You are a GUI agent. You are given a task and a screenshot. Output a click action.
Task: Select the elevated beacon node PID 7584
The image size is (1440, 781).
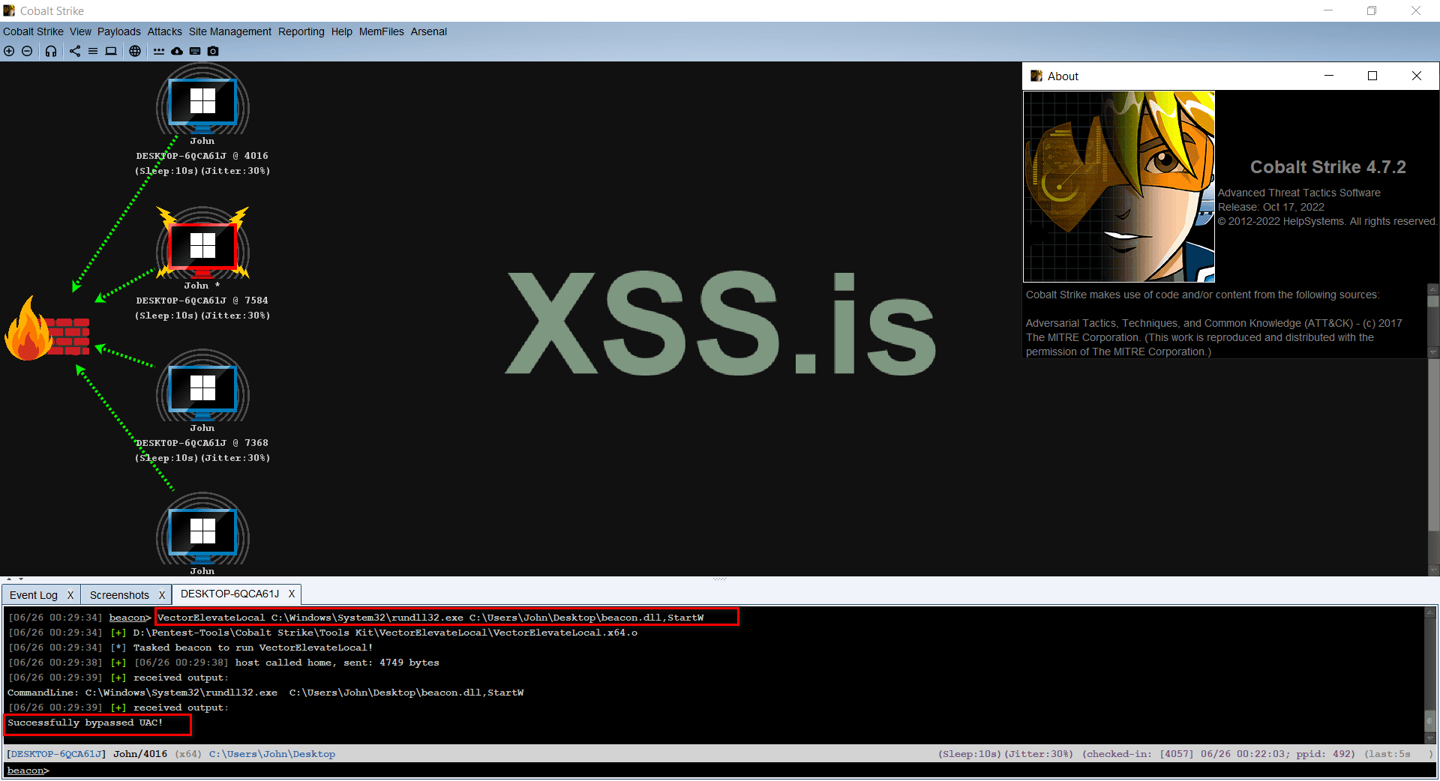[202, 245]
